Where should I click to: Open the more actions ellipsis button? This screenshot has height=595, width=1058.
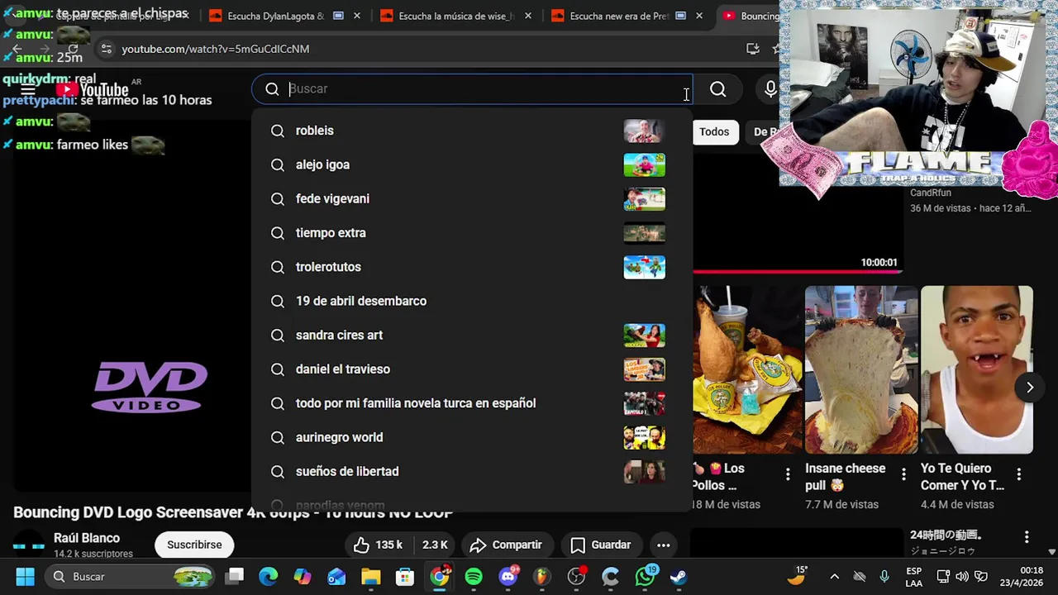point(663,545)
